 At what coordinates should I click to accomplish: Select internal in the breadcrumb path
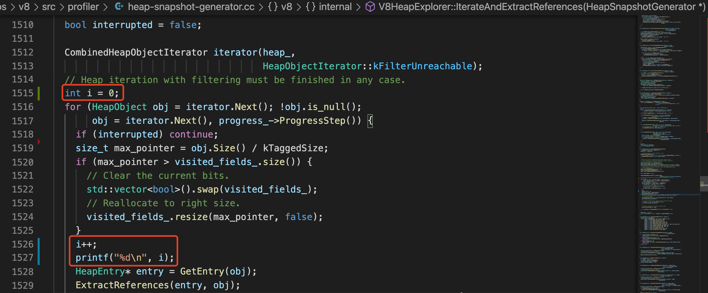335,7
